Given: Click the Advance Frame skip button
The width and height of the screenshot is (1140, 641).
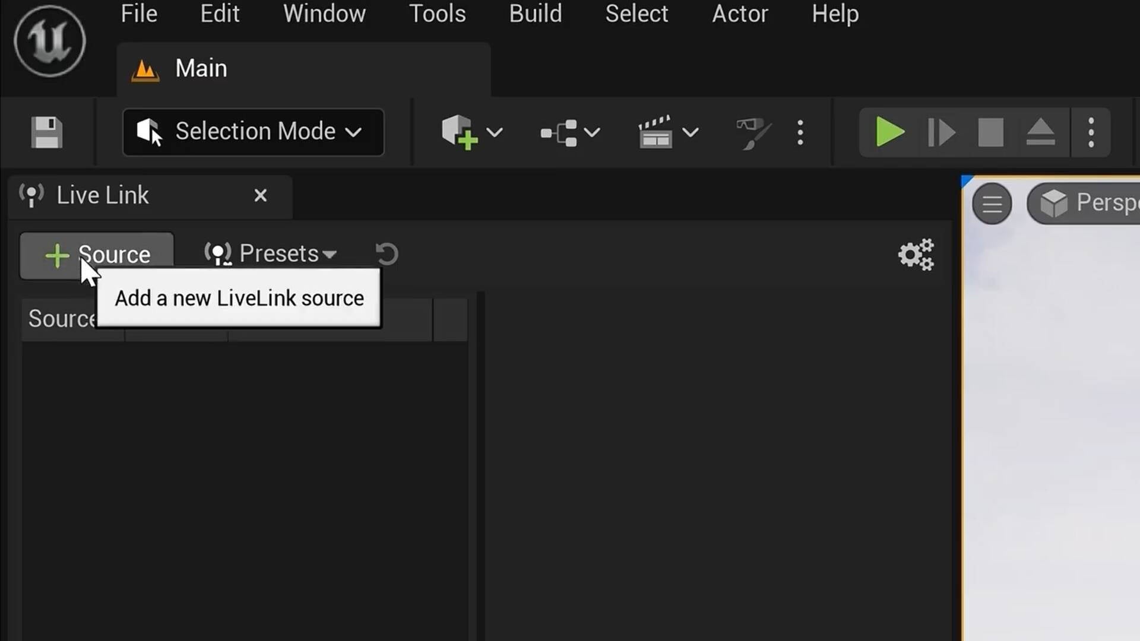Looking at the screenshot, I should (941, 132).
